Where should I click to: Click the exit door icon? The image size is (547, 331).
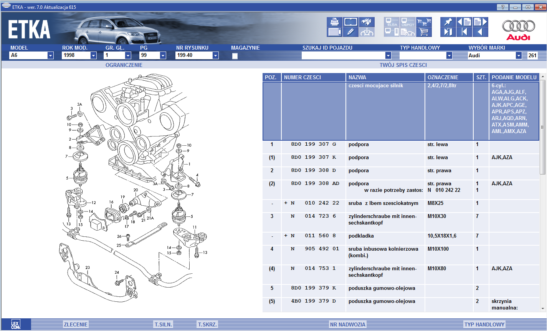pos(448,32)
